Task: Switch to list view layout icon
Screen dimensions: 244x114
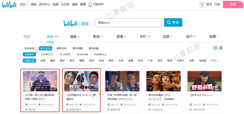Action: 220,48
